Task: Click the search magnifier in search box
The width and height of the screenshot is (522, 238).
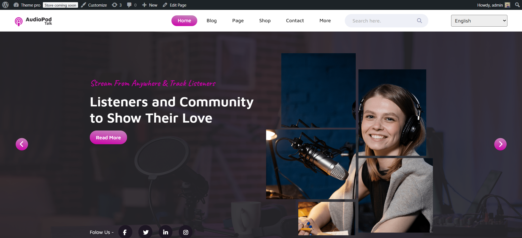Action: (x=419, y=21)
